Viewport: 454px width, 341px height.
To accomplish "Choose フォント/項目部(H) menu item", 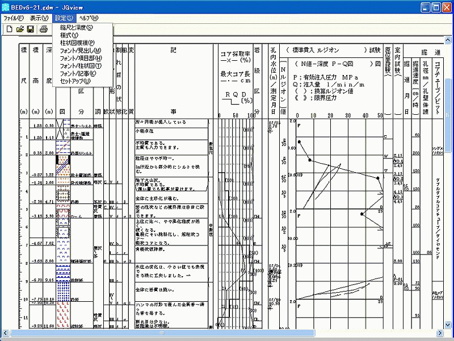I will pos(81,58).
